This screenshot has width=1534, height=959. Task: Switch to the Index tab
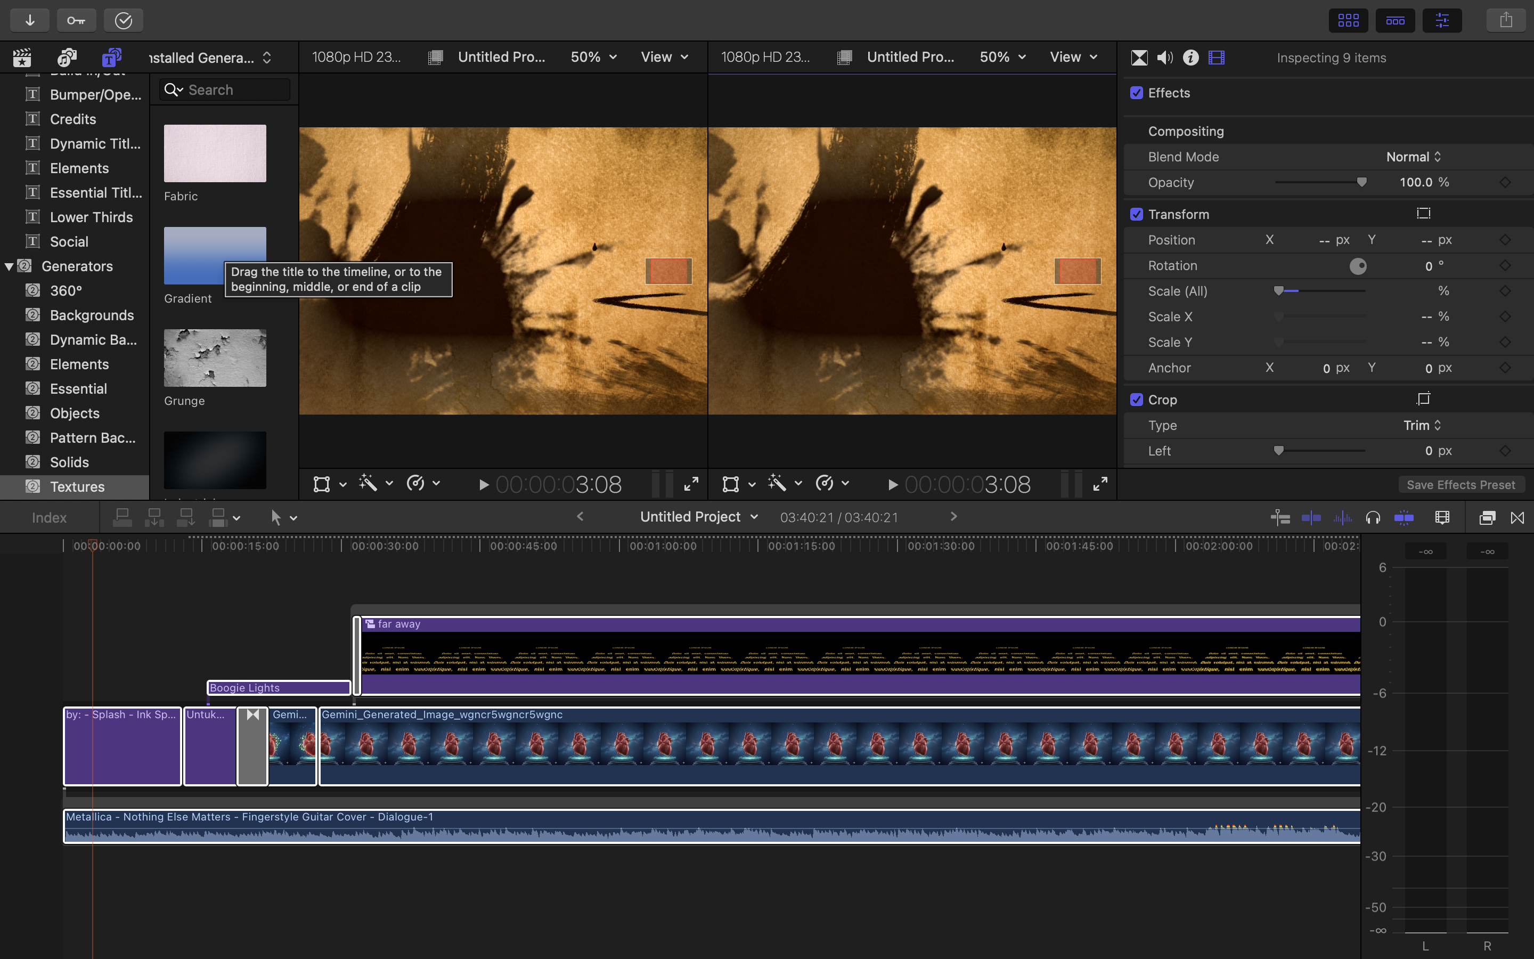[49, 517]
